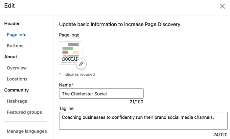Go to the Overview section

(x=17, y=68)
